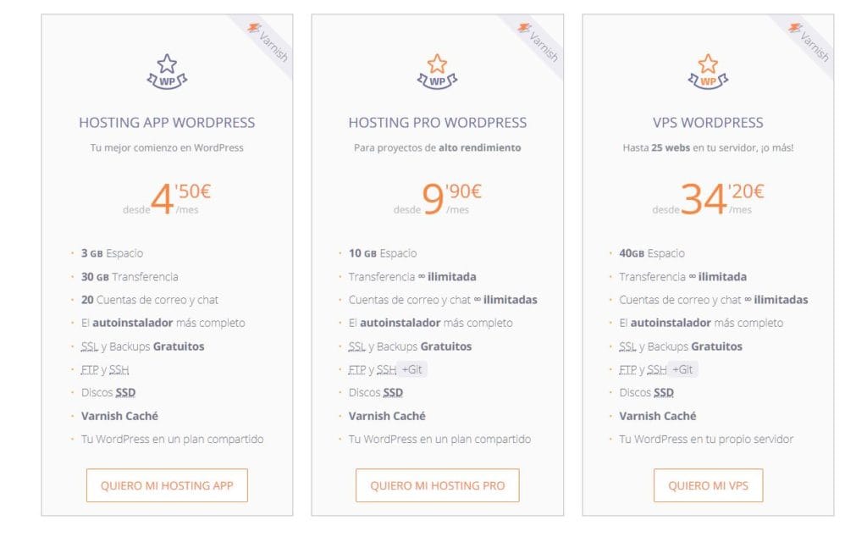Click the VPS WordPress star badge icon
Screen dimensions: 867x537
(x=708, y=71)
